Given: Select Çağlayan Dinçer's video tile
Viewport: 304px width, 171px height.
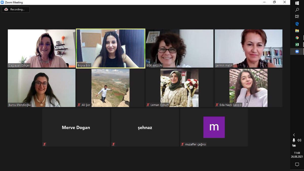Looking at the screenshot, I should point(42,48).
